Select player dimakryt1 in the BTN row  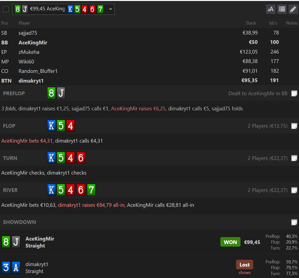[x=31, y=80]
